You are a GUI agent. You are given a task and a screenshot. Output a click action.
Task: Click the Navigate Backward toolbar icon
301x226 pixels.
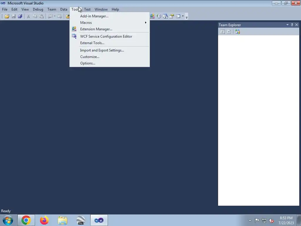click(50, 16)
